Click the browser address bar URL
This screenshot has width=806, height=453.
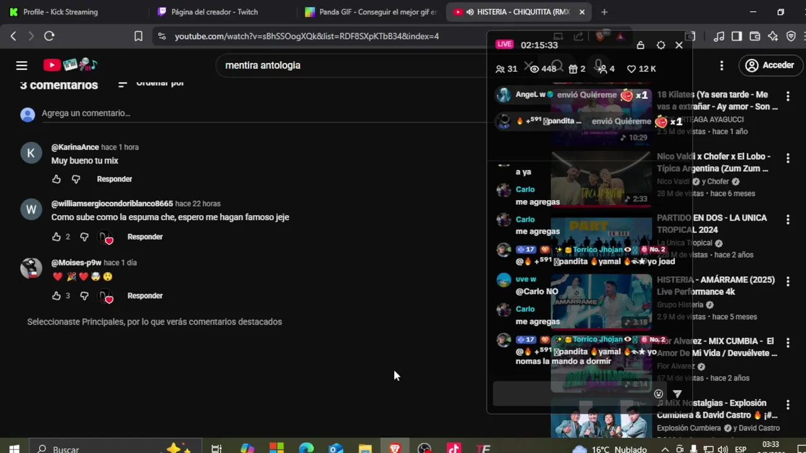(x=307, y=36)
